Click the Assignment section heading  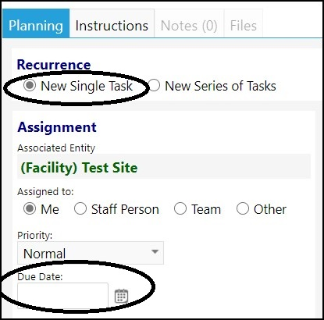click(57, 127)
